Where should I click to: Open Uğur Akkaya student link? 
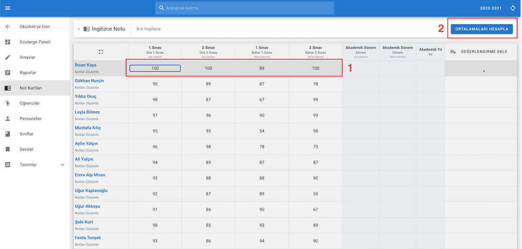(87, 206)
